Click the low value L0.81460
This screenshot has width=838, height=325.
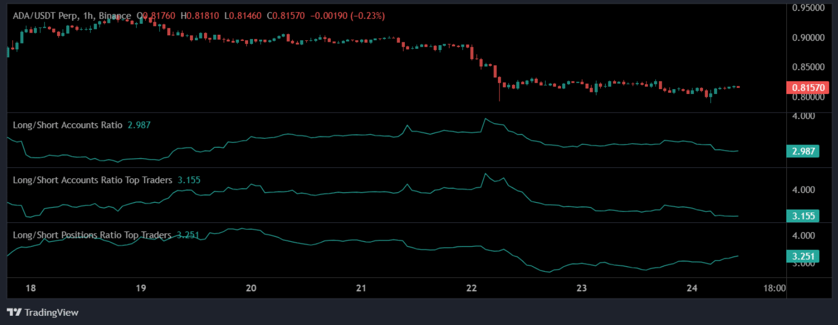pyautogui.click(x=244, y=16)
